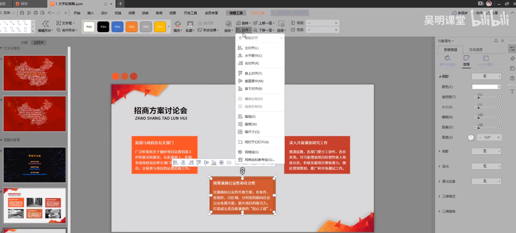Click the yellow Abc shape style
This screenshot has height=233, width=516.
click(x=160, y=26)
